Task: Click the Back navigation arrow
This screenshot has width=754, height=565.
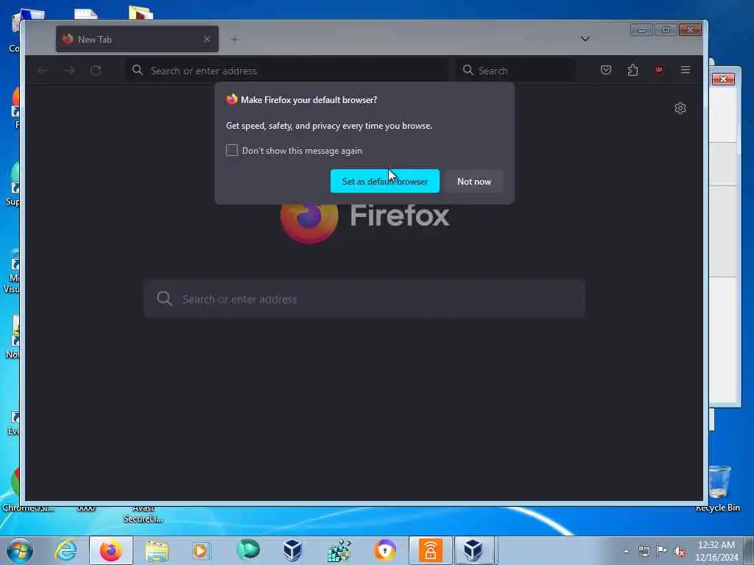Action: coord(43,71)
